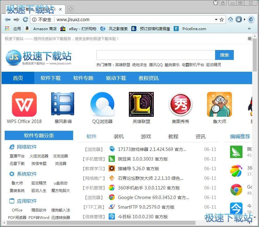This screenshot has width=259, height=227.
Task: Click the horizontal scrollbar thumb
Action: tap(101, 223)
